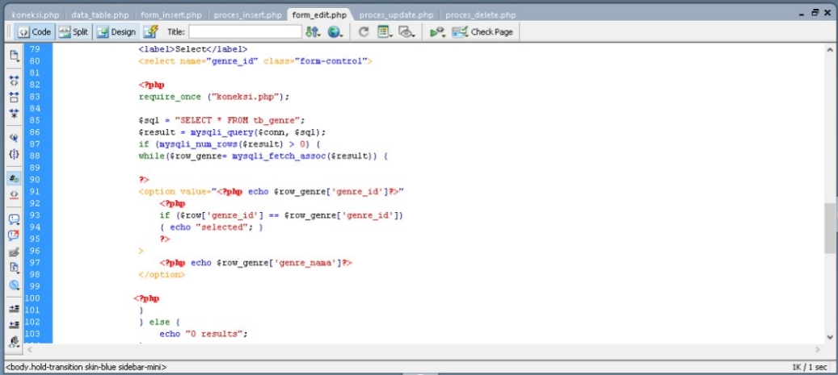
Task: Click the echo "selected" code line
Action: tap(211, 227)
